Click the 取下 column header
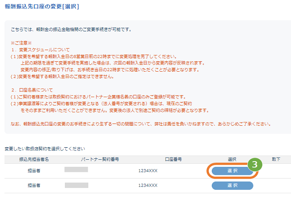 click(x=276, y=159)
